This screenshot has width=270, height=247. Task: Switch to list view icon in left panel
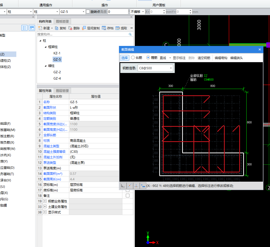[x=24, y=28]
